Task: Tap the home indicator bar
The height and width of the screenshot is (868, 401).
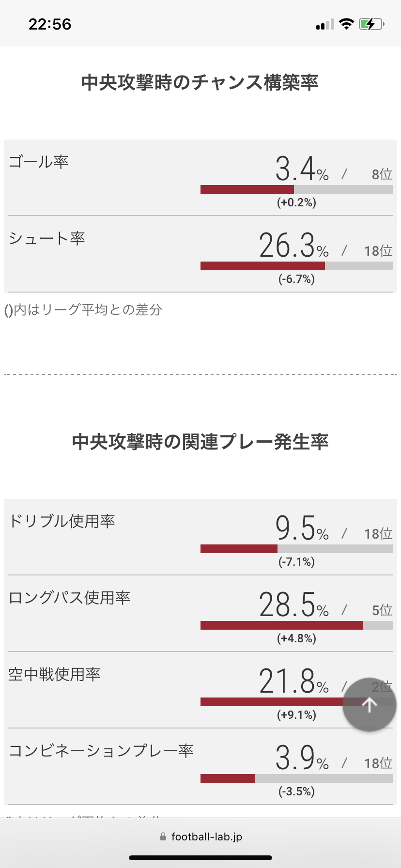Action: tap(200, 858)
